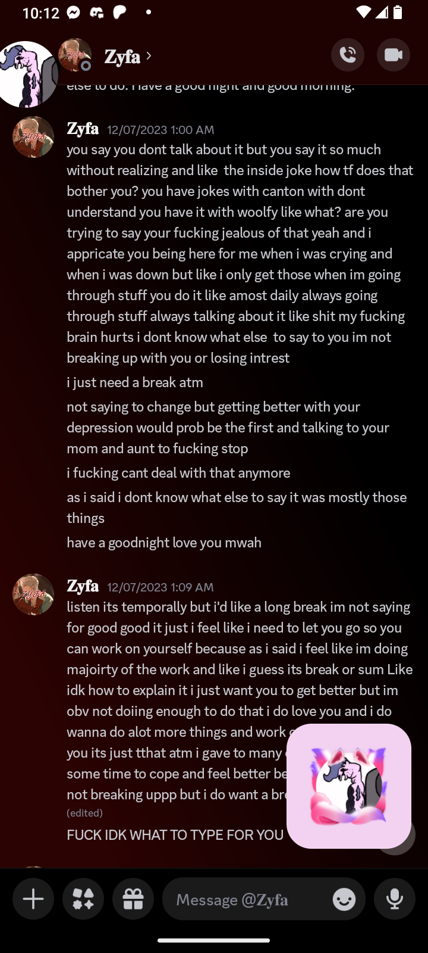The image size is (428, 953).
Task: Tap the microphone voice message button
Action: coord(395,899)
